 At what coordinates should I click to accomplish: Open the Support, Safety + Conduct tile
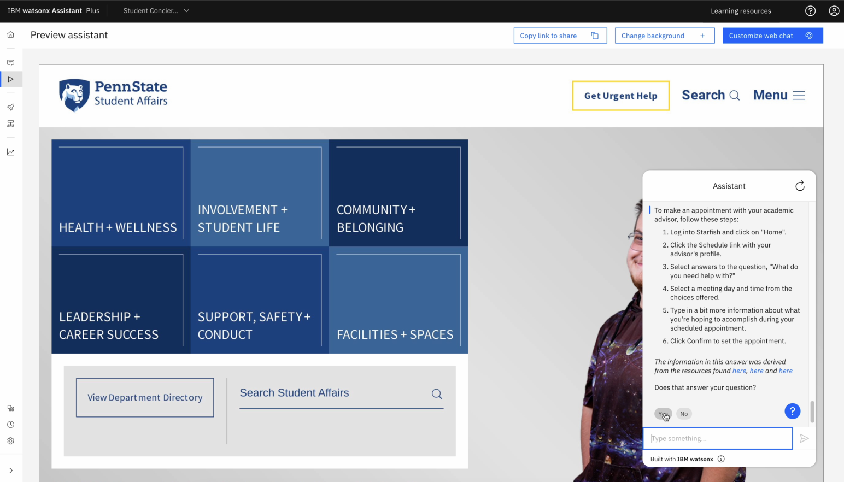click(260, 300)
